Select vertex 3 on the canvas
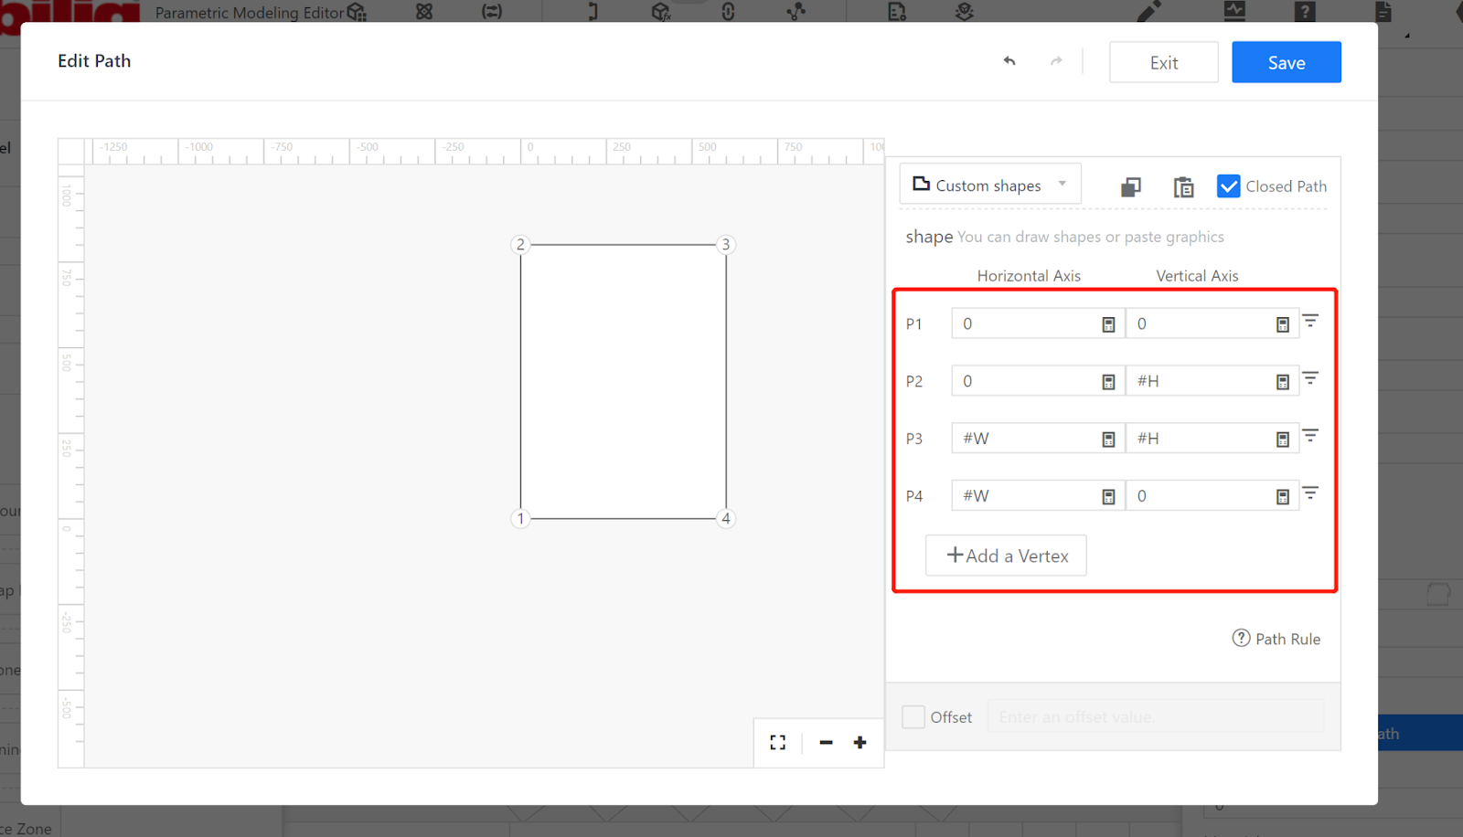1463x837 pixels. point(726,245)
